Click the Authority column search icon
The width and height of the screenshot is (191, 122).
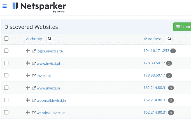50,39
